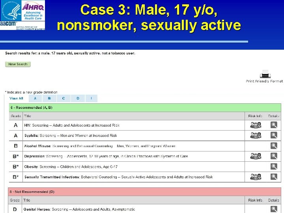
Task: Click the AACOM logo
Action: pos(22,26)
